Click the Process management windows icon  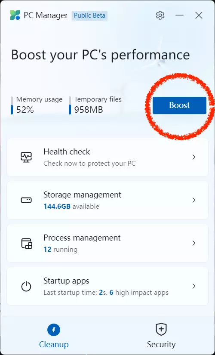[27, 244]
